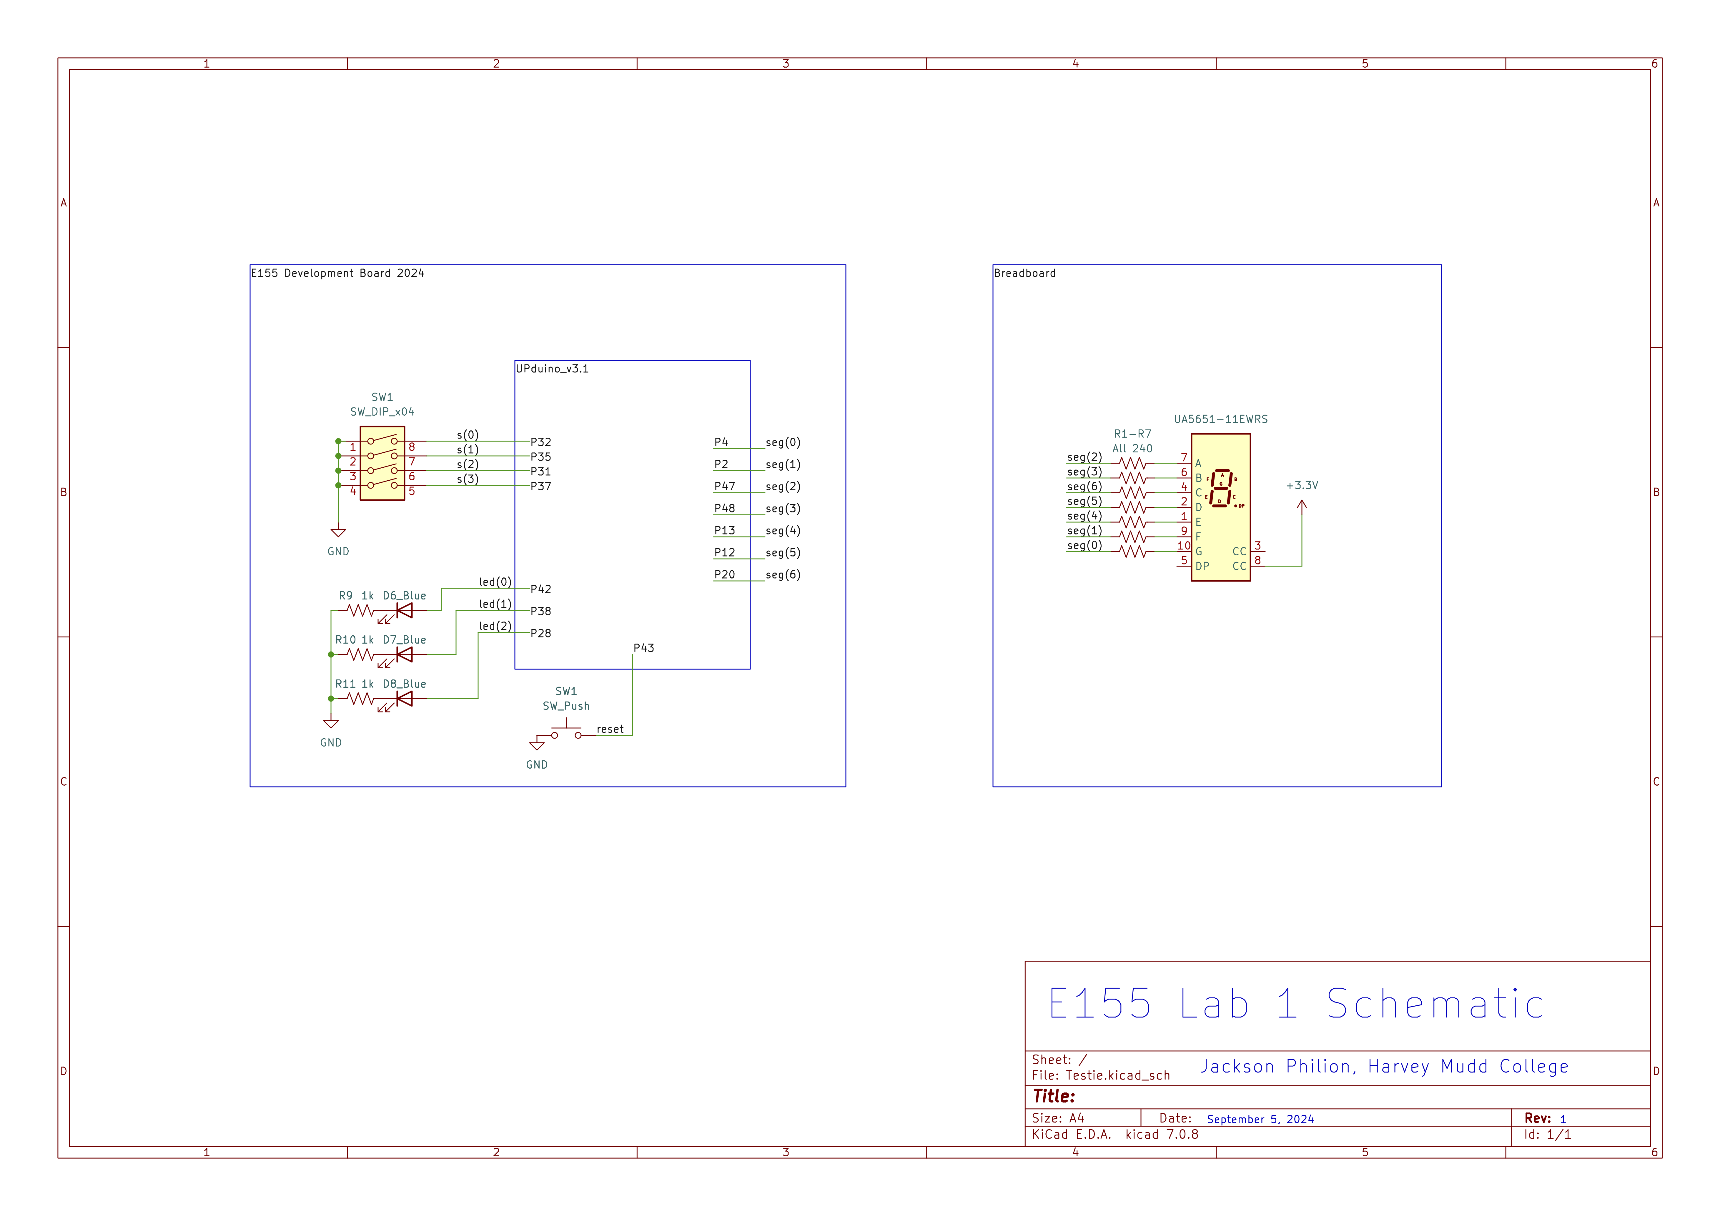1720x1216 pixels.
Task: Select the P35 pin label
Action: point(541,457)
